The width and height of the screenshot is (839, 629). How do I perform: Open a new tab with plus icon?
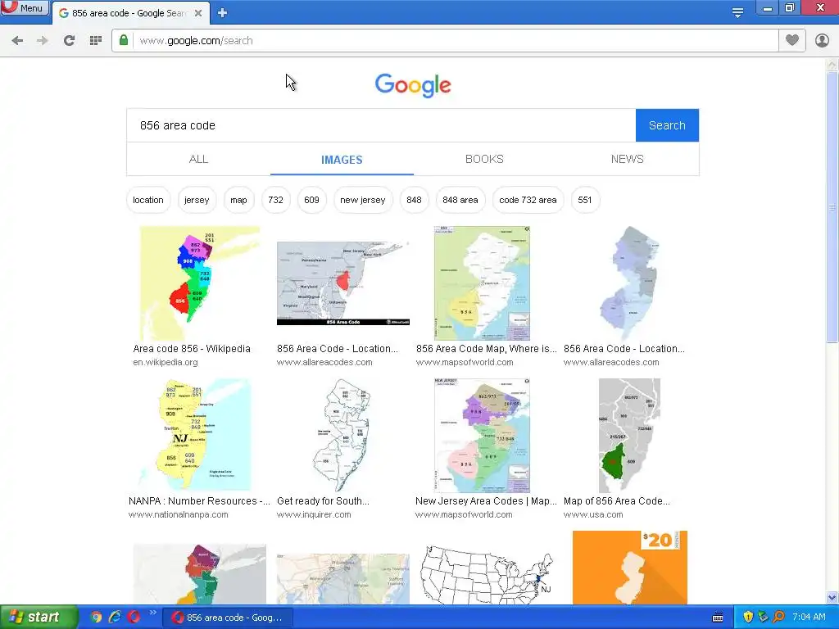(x=223, y=13)
